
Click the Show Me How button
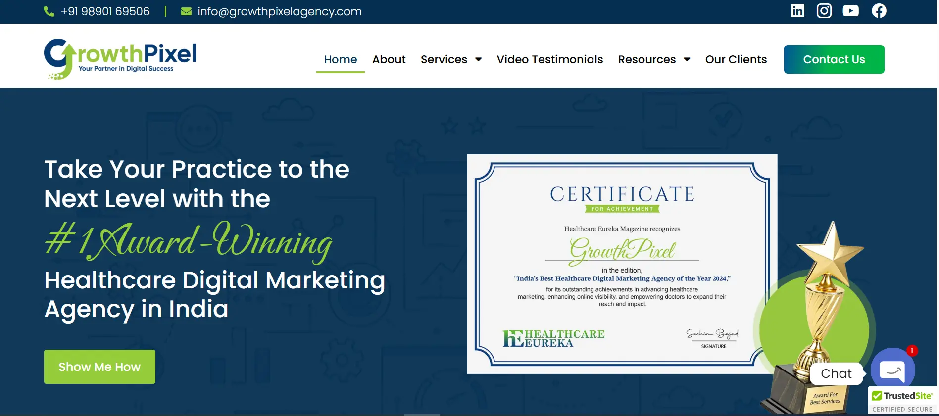(99, 367)
